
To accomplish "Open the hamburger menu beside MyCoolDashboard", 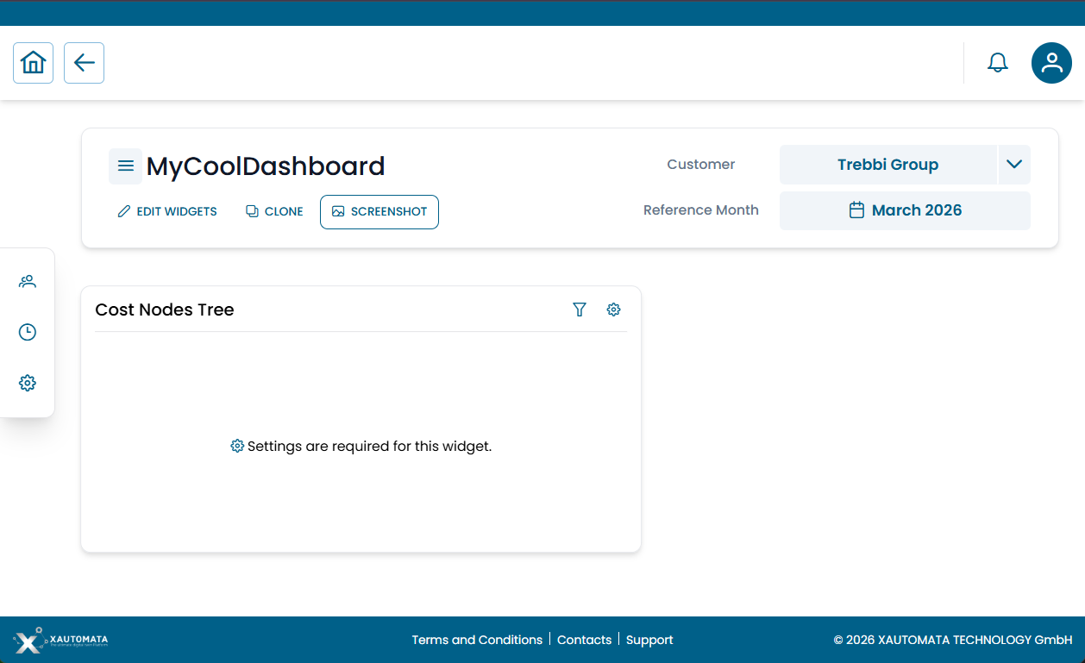I will point(125,166).
